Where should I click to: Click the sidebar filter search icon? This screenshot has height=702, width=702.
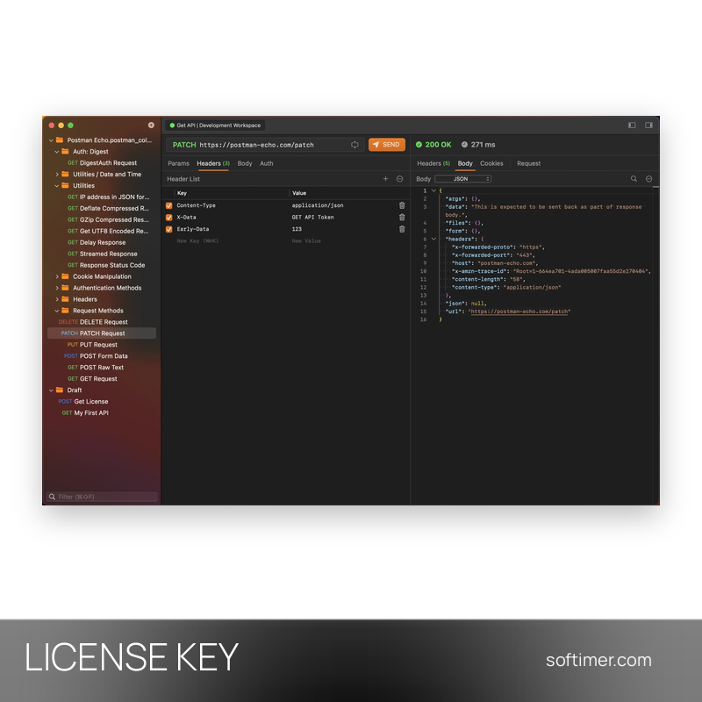pyautogui.click(x=53, y=497)
